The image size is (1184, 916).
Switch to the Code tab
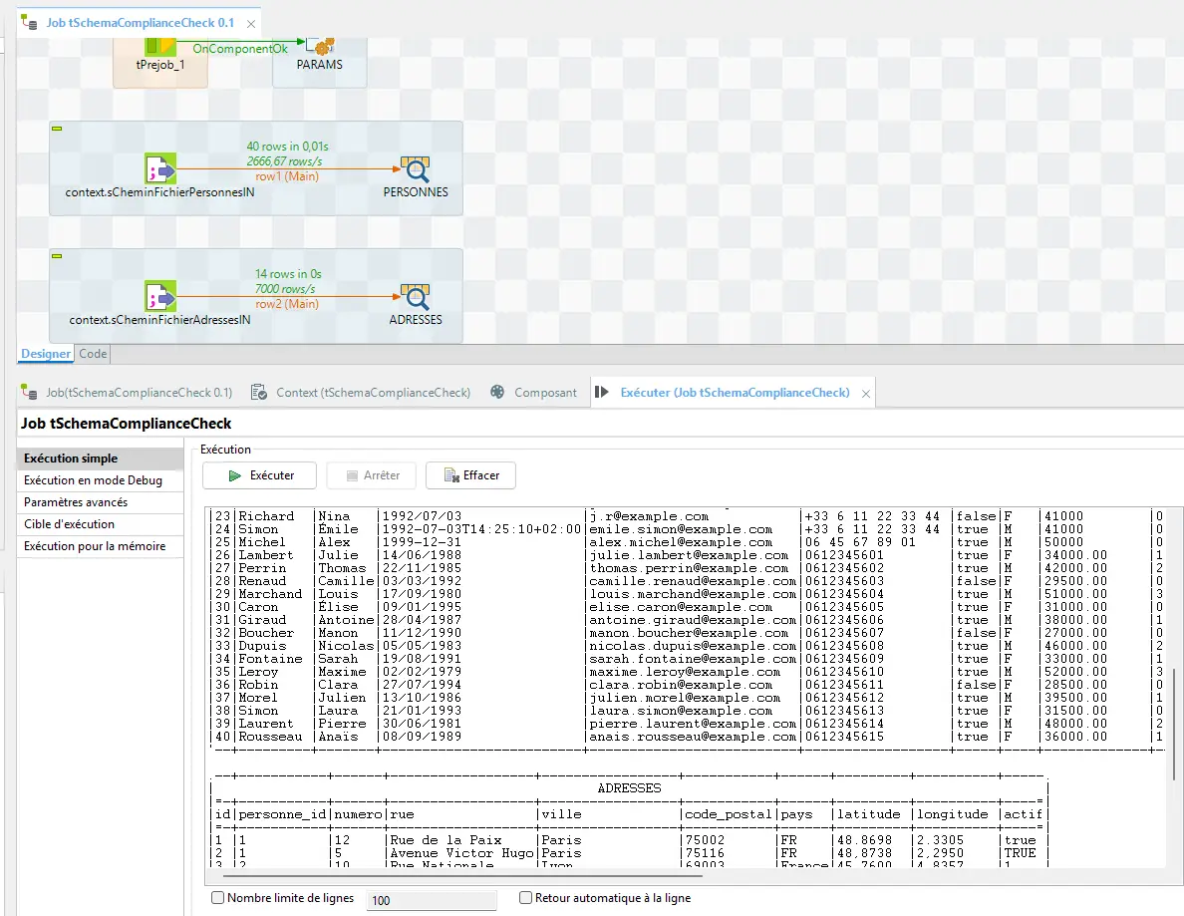point(92,353)
